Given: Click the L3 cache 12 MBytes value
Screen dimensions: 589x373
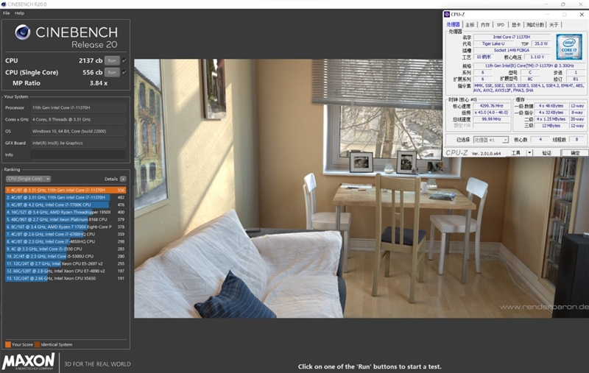Looking at the screenshot, I should coord(551,126).
